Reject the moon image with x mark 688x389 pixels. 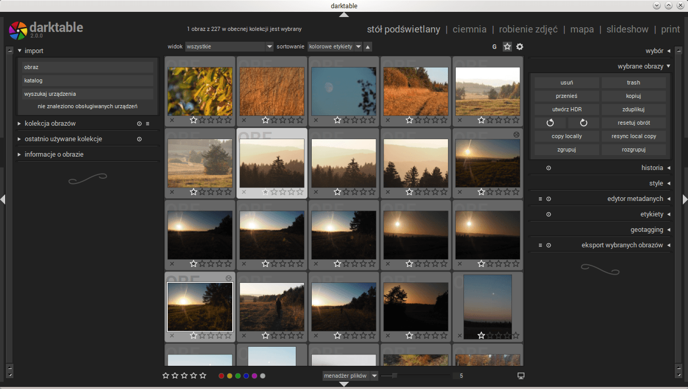click(x=316, y=120)
